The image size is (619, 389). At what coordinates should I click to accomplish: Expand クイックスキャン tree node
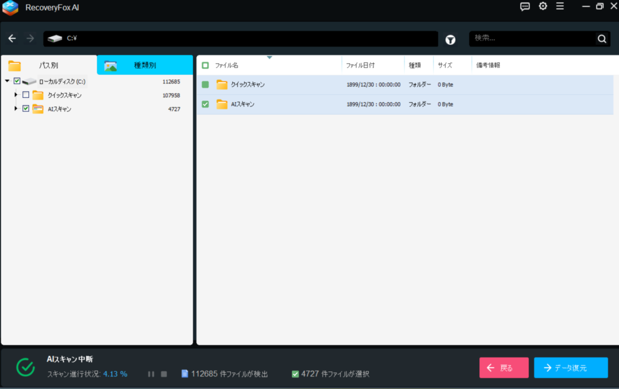pyautogui.click(x=16, y=95)
